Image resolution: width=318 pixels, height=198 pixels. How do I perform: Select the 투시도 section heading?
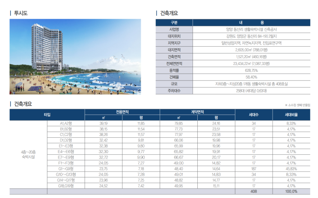click(21, 13)
